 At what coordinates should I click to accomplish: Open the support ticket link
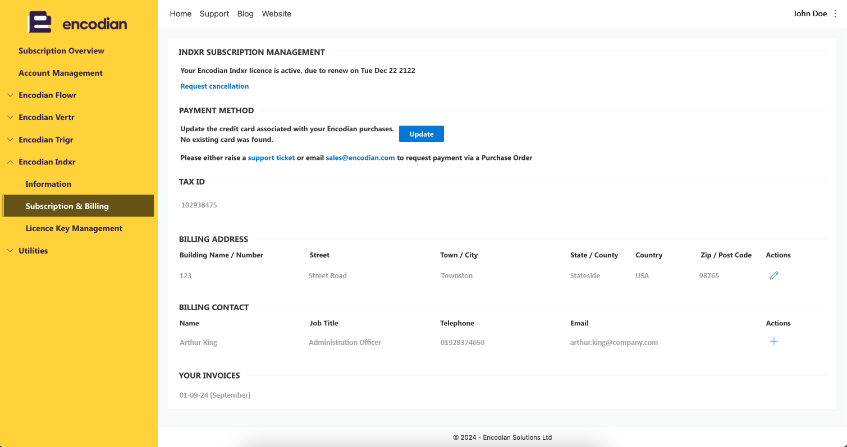(271, 158)
